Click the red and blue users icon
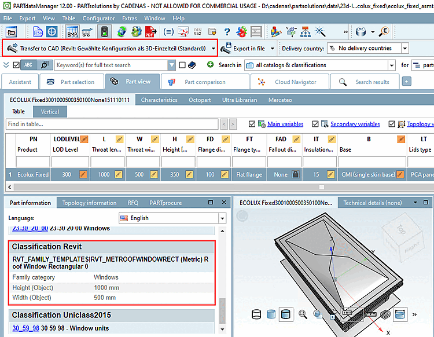This screenshot has height=337, width=434. (x=241, y=32)
